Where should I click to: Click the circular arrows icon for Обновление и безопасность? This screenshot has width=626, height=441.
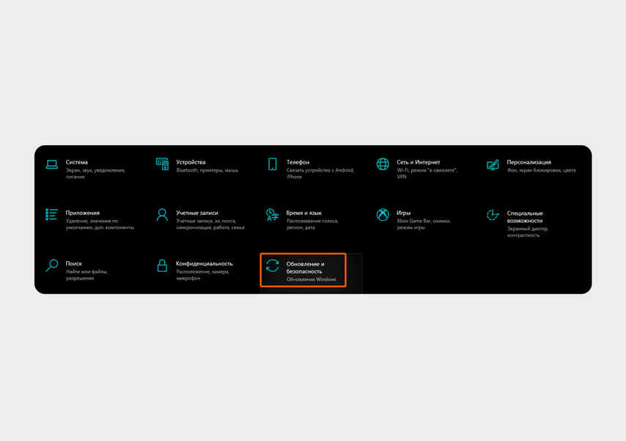[272, 266]
